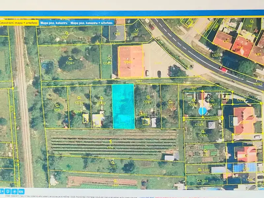
Task: Select parcel label 1235 on the building
Action: 117,34
